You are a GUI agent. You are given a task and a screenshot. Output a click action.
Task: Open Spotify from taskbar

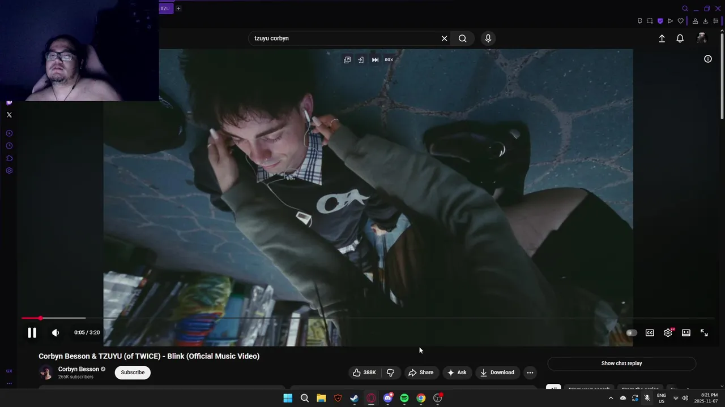click(x=404, y=398)
